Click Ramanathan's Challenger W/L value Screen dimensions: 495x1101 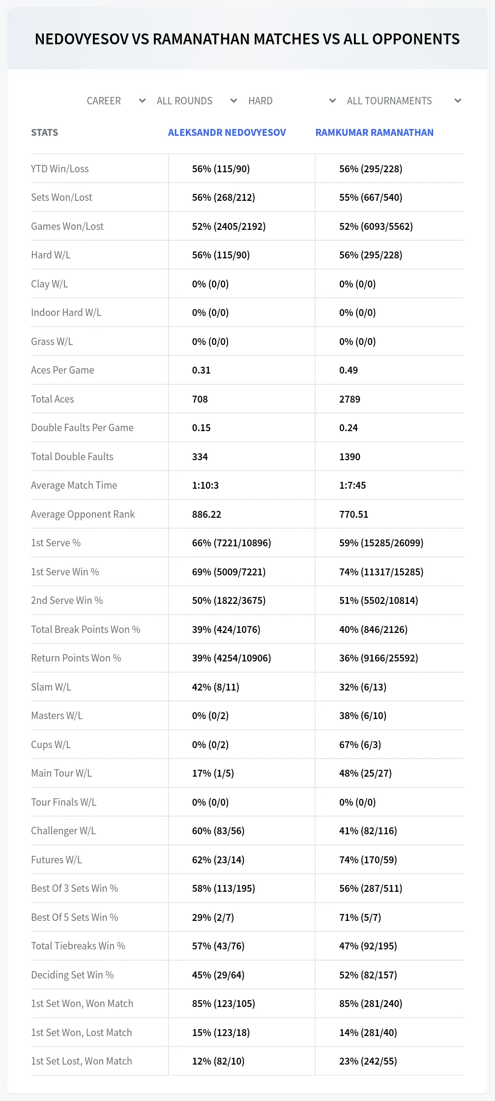368,831
